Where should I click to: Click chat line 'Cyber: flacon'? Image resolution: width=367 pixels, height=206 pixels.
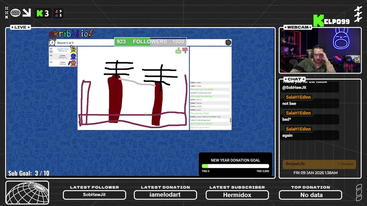[x=196, y=103]
